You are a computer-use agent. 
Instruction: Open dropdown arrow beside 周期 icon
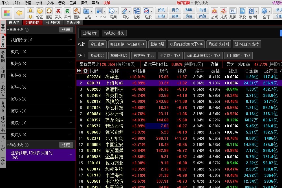coord(117,11)
